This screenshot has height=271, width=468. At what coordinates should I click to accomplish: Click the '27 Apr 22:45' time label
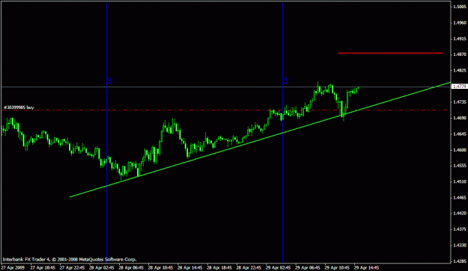coord(72,268)
